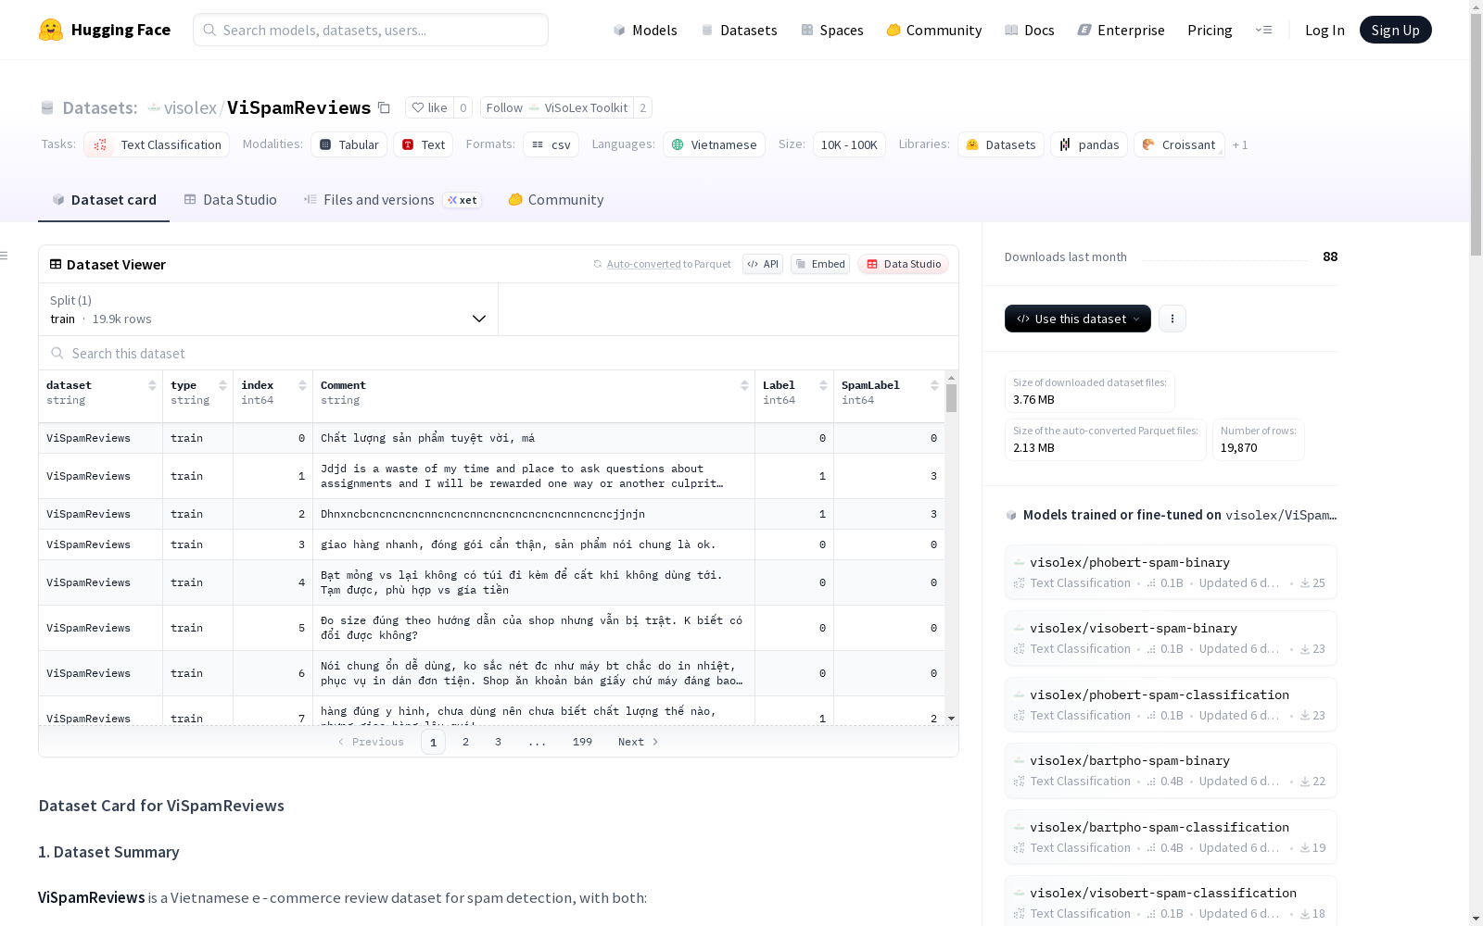The height and width of the screenshot is (926, 1483).
Task: Click the row starting 'Dhnxncbcncncn'
Action: coord(491,514)
